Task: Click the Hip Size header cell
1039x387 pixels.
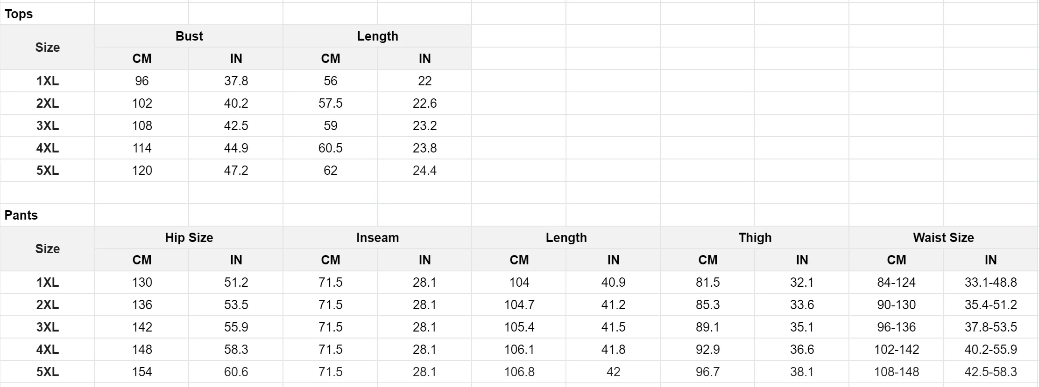Action: click(189, 238)
